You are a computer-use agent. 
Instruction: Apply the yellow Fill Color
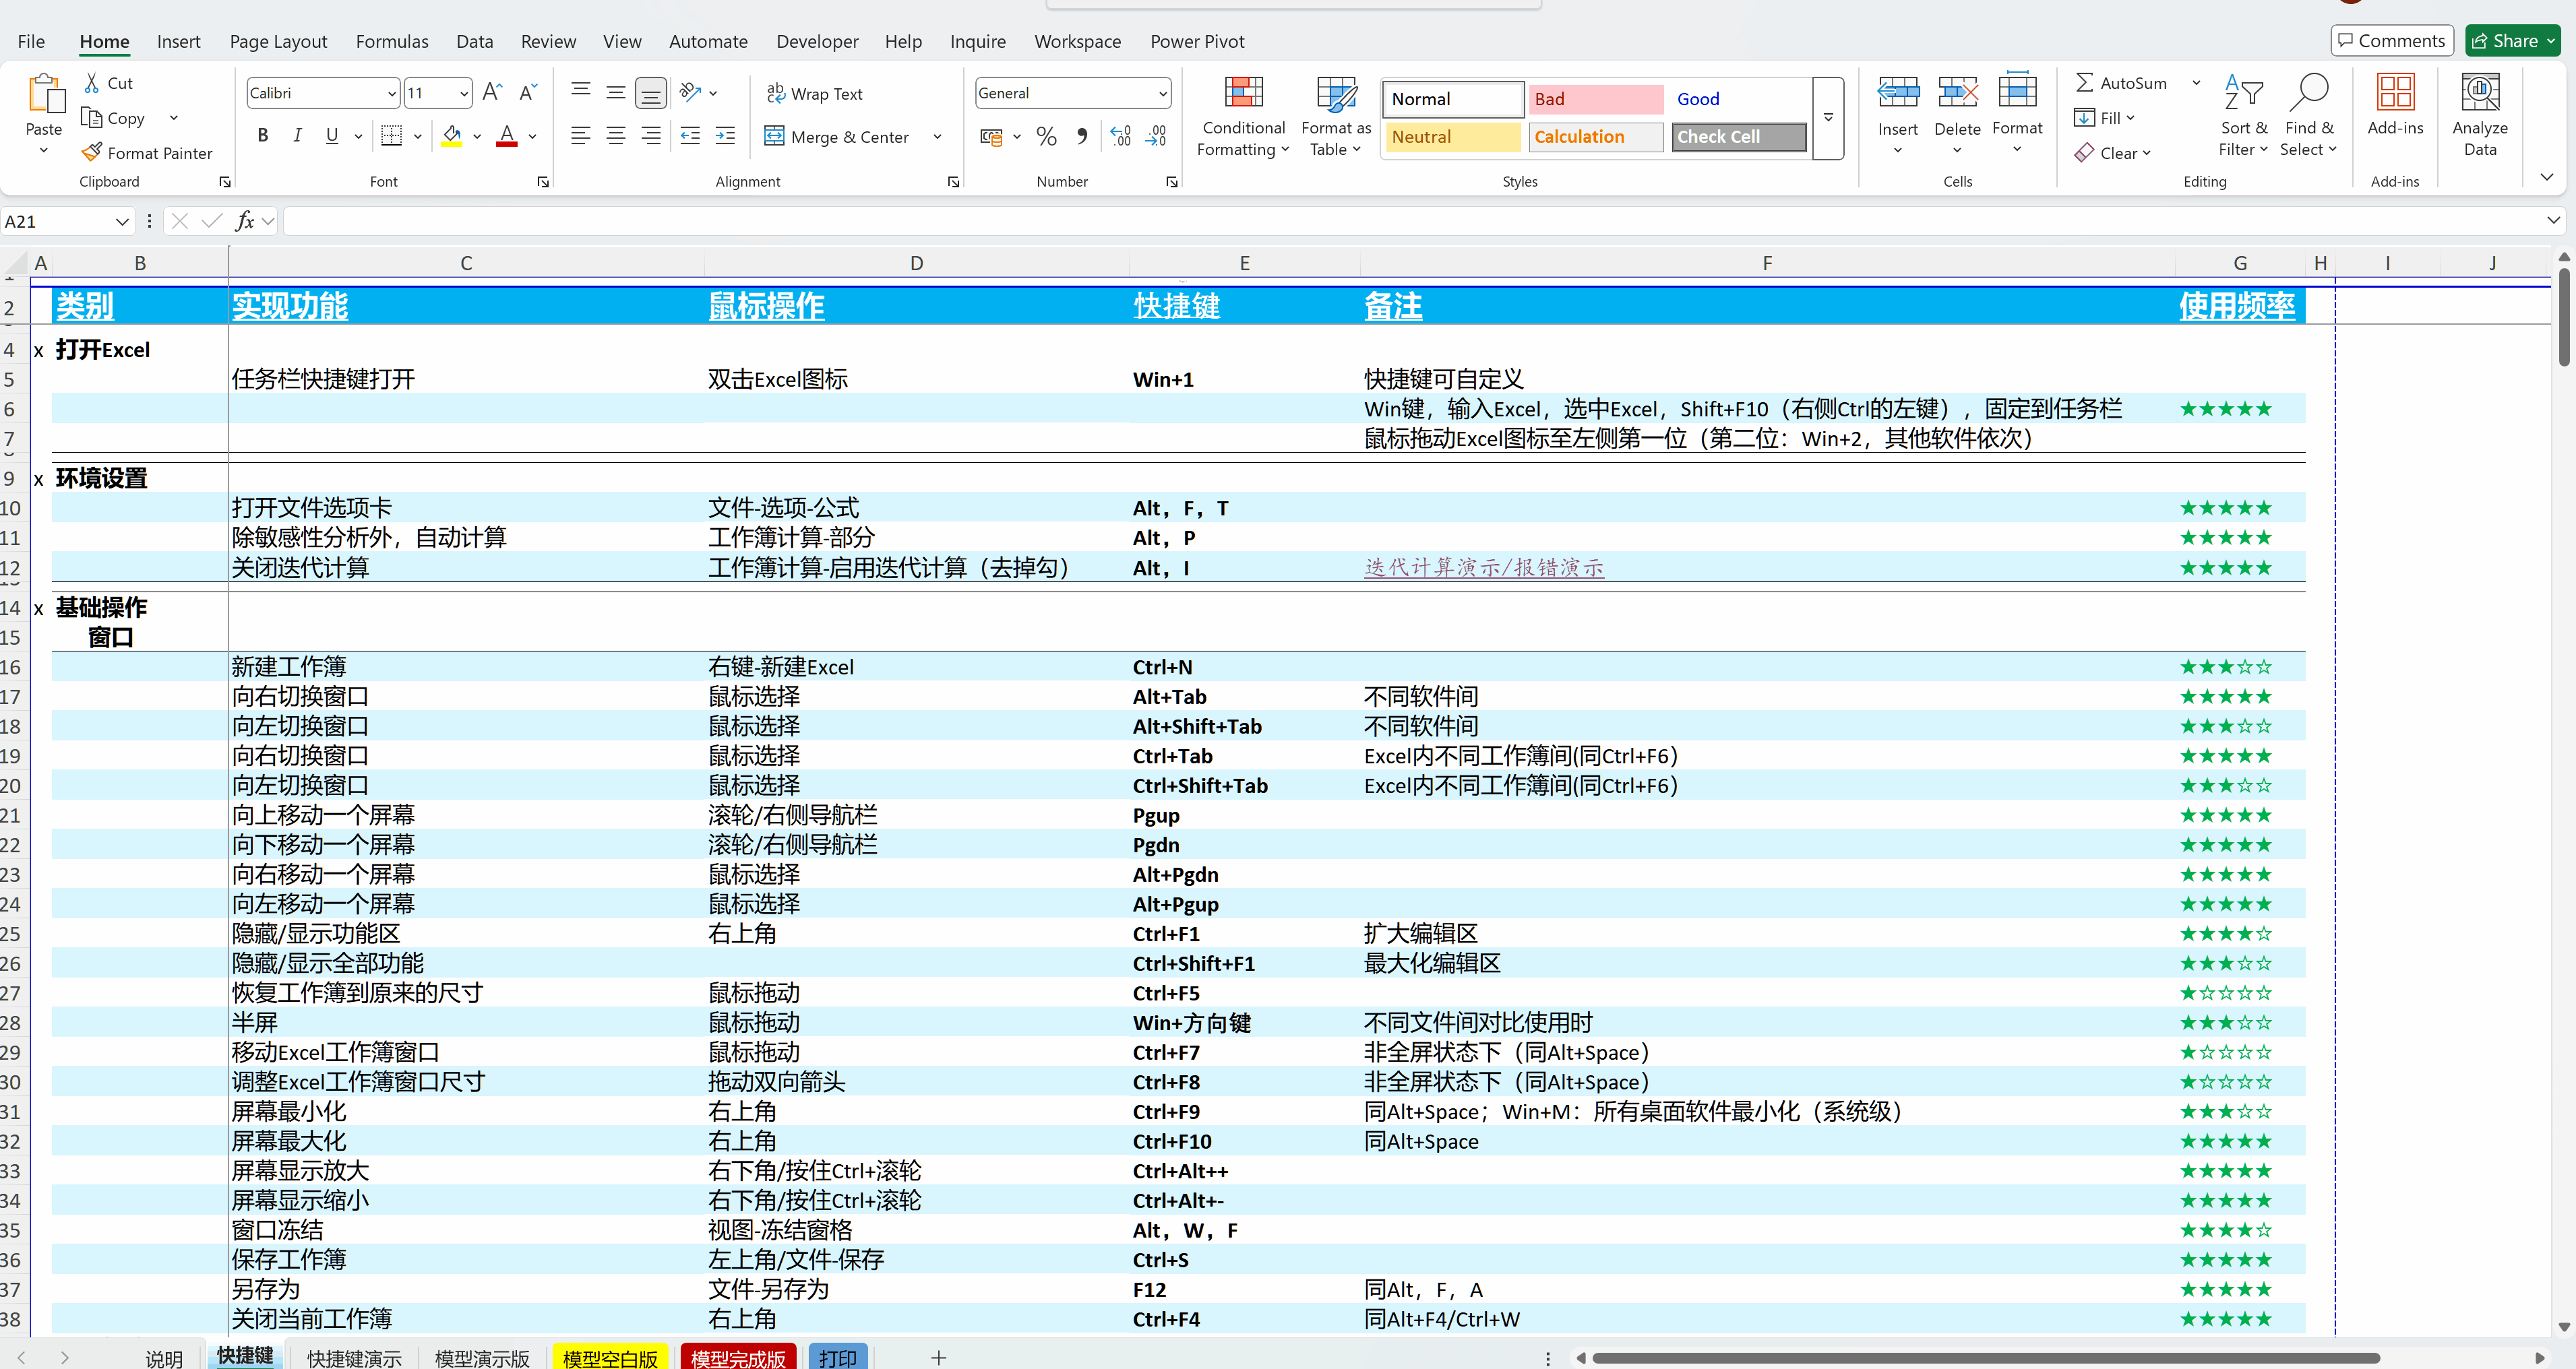pos(452,136)
